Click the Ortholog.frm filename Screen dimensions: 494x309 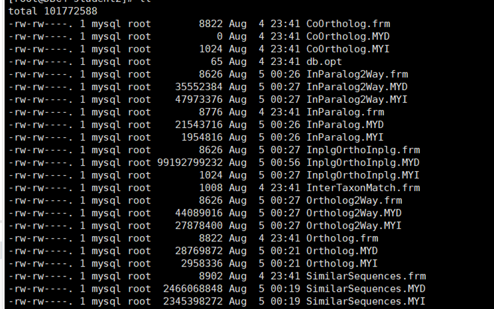pos(342,238)
